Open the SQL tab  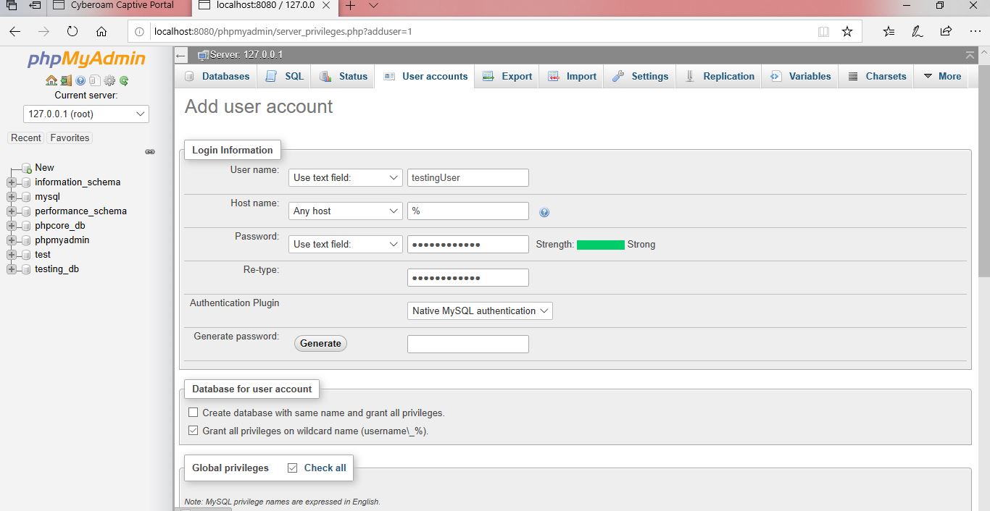(284, 77)
